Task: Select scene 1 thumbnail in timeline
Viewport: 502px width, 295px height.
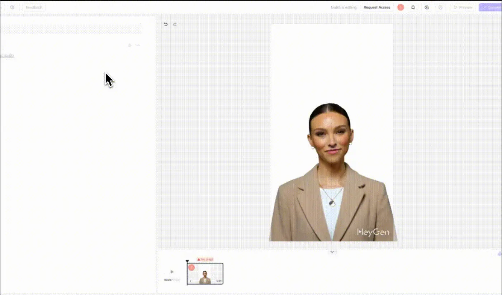Action: coord(205,274)
